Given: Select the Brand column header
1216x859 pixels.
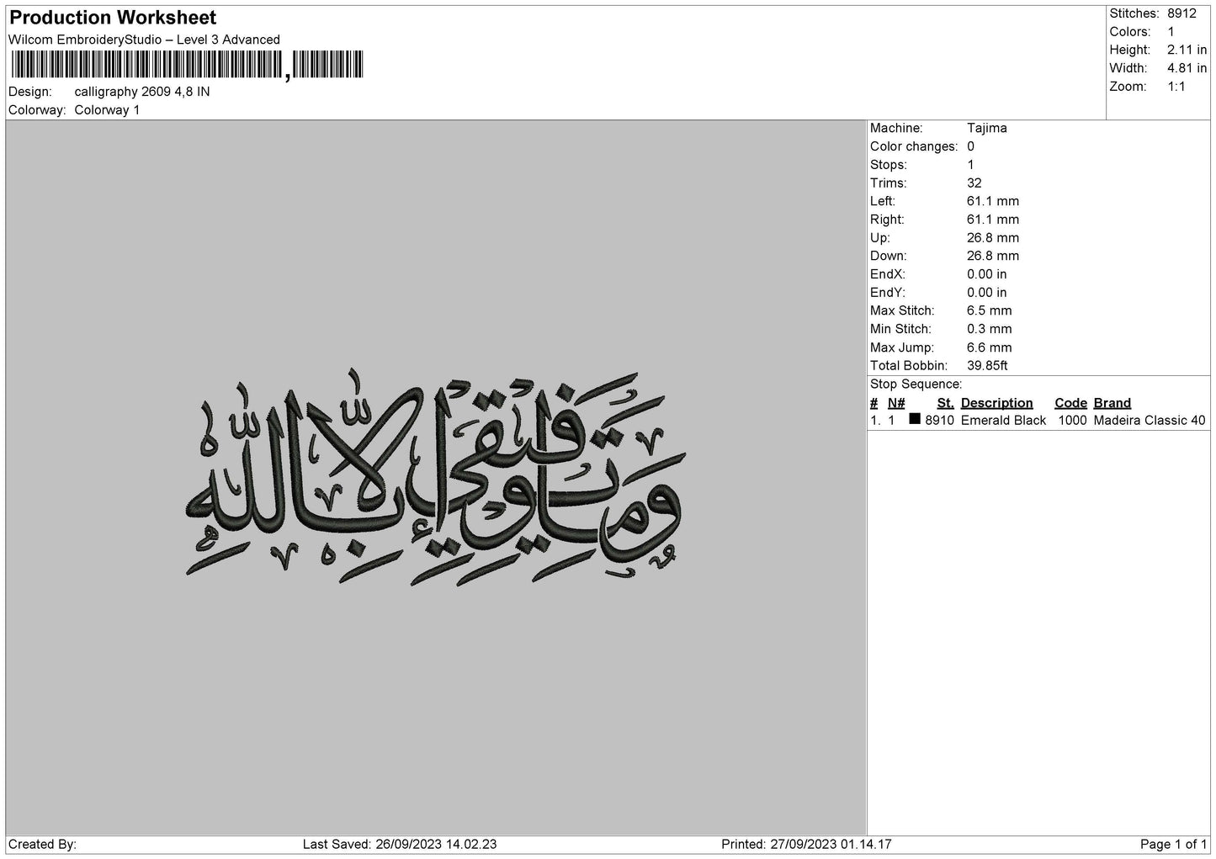Looking at the screenshot, I should tap(1112, 403).
